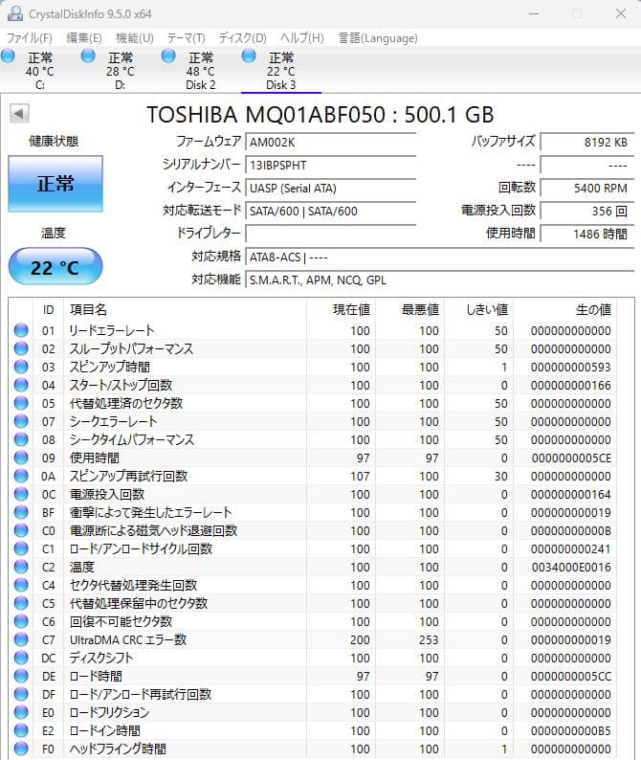Click the blue status icon for リードエラーレート

21,330
